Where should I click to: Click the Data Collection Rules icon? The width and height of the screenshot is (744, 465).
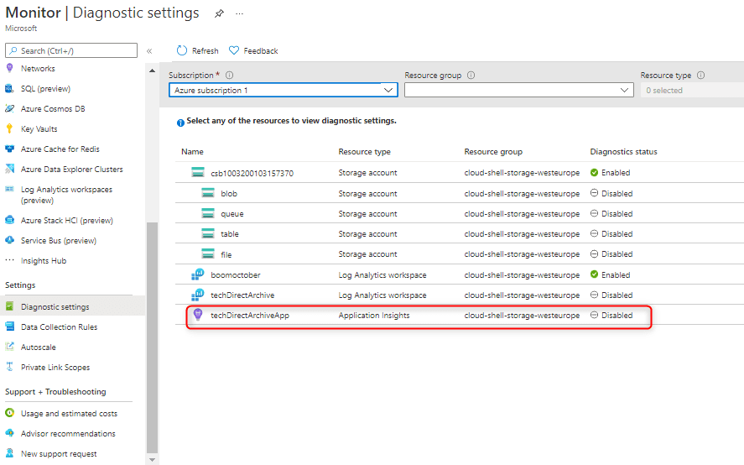9,327
